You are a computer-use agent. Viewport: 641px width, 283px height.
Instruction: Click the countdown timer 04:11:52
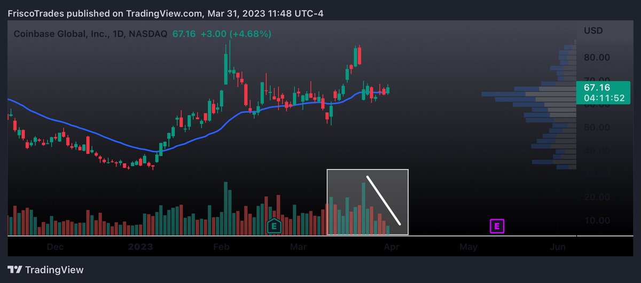pos(604,98)
